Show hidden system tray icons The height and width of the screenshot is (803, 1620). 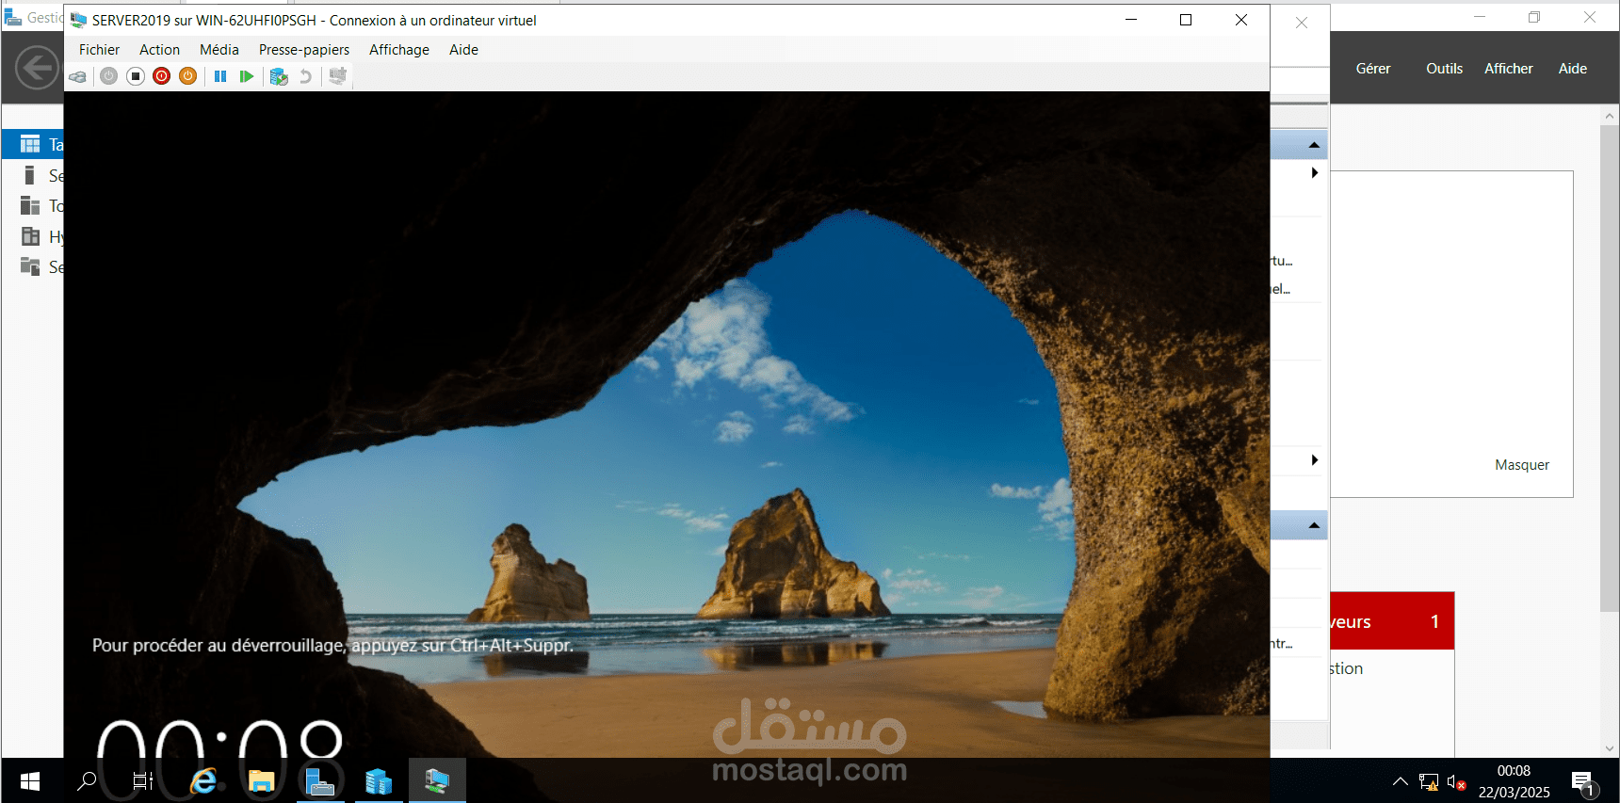1401,781
